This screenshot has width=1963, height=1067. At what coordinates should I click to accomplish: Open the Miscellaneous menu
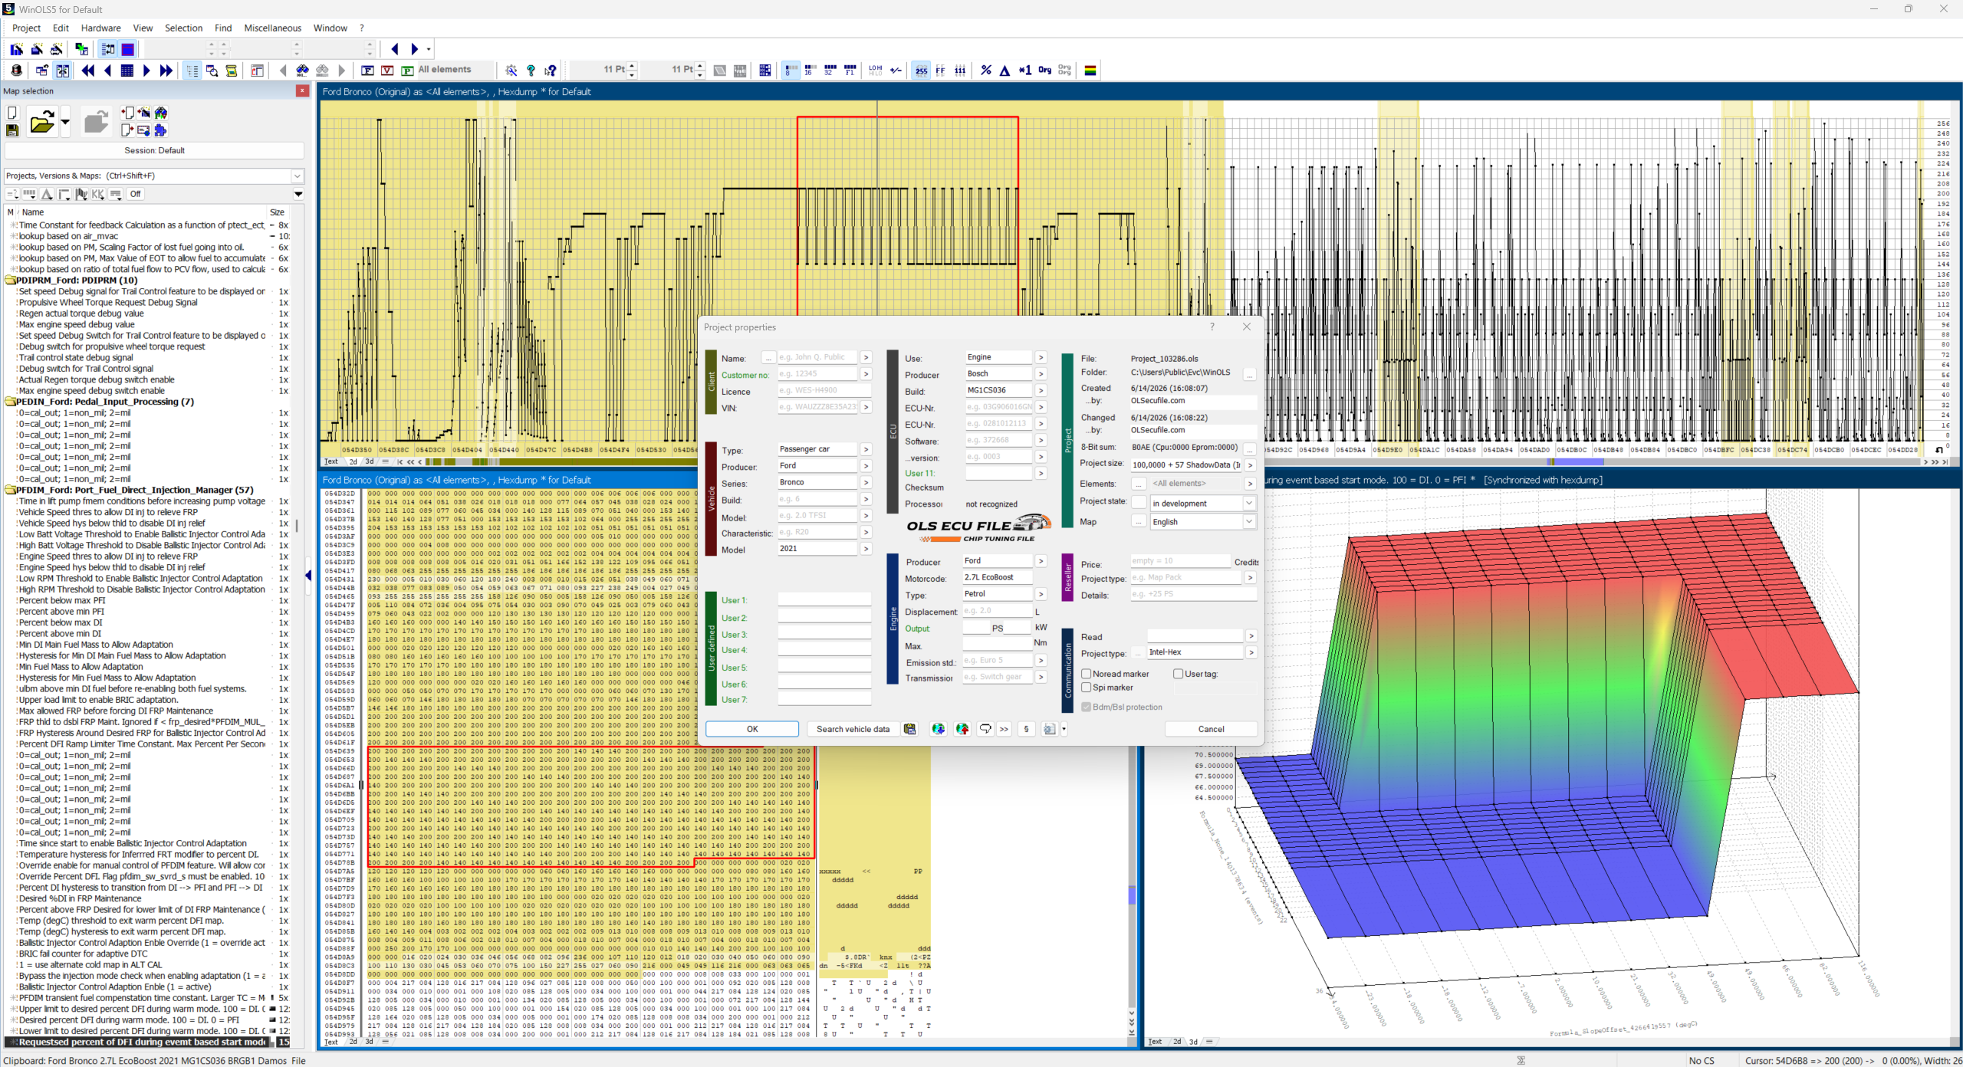tap(272, 28)
